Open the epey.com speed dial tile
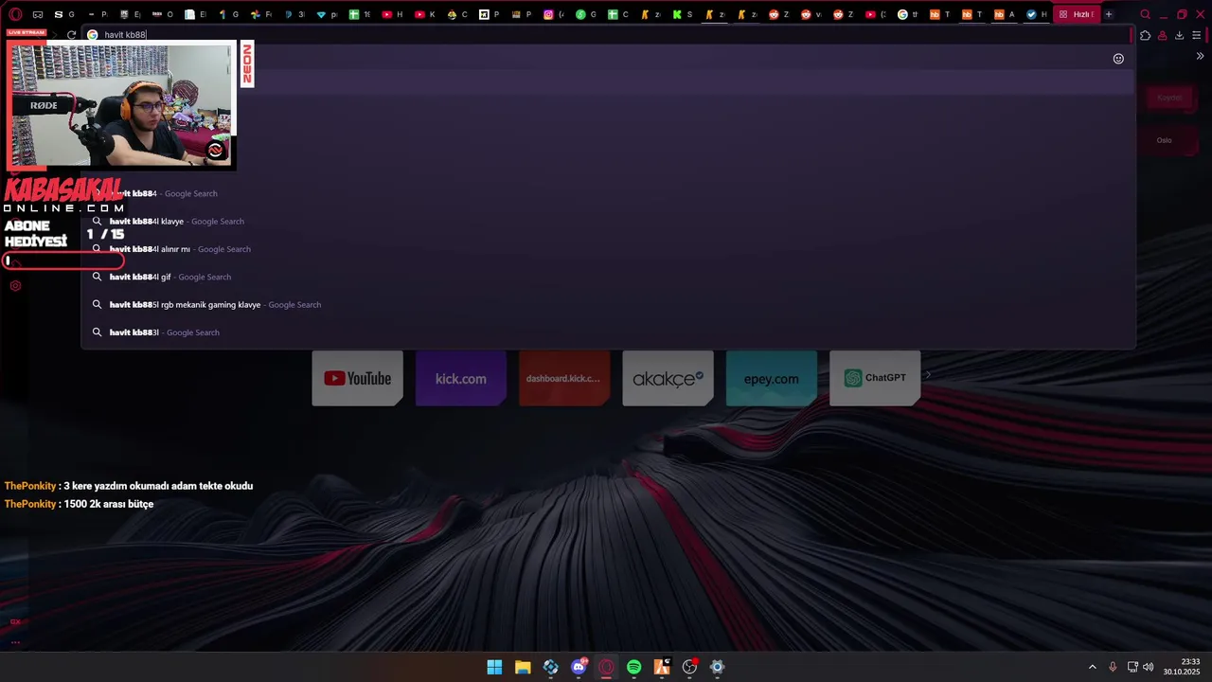1212x682 pixels. [772, 378]
